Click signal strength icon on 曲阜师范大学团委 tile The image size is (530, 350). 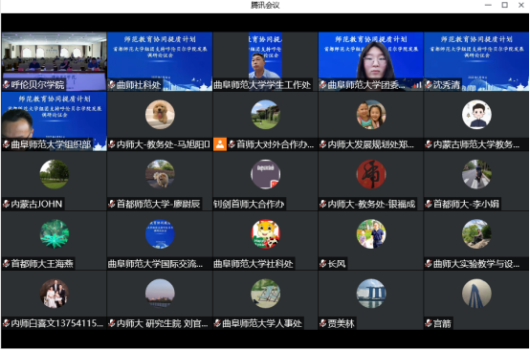pyautogui.click(x=417, y=85)
